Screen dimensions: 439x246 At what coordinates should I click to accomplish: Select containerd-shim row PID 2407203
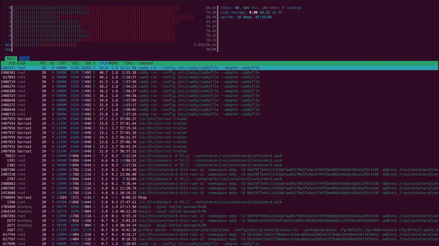tap(219, 216)
